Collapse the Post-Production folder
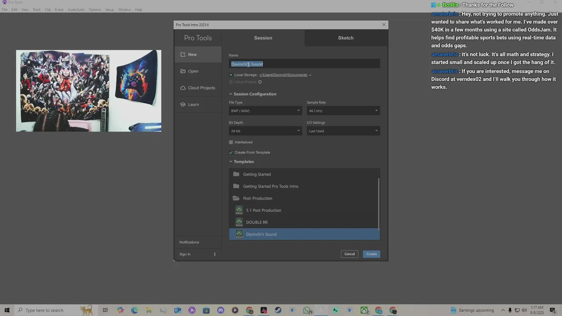This screenshot has width=562, height=316. point(303,198)
